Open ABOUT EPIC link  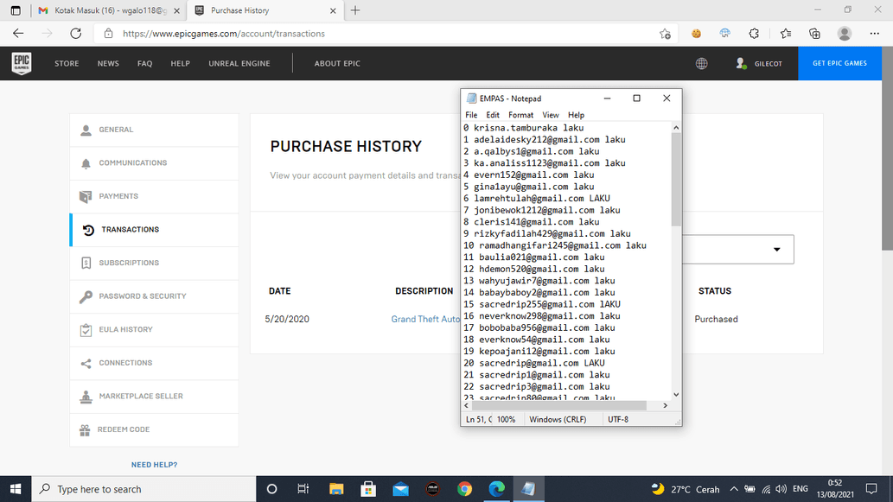click(337, 64)
